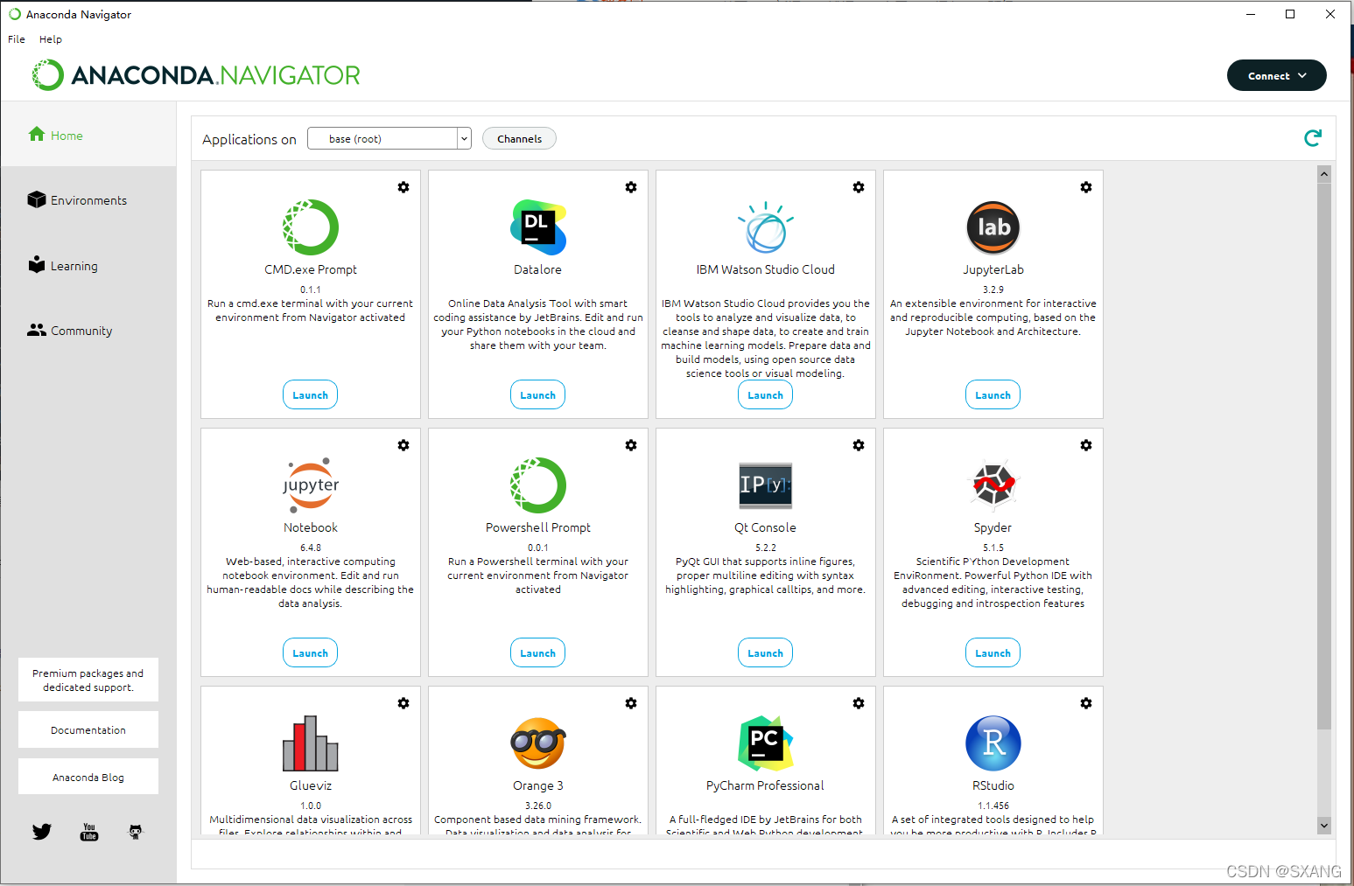
Task: Open settings gear on IBM Watson Studio Cloud card
Action: point(859,187)
